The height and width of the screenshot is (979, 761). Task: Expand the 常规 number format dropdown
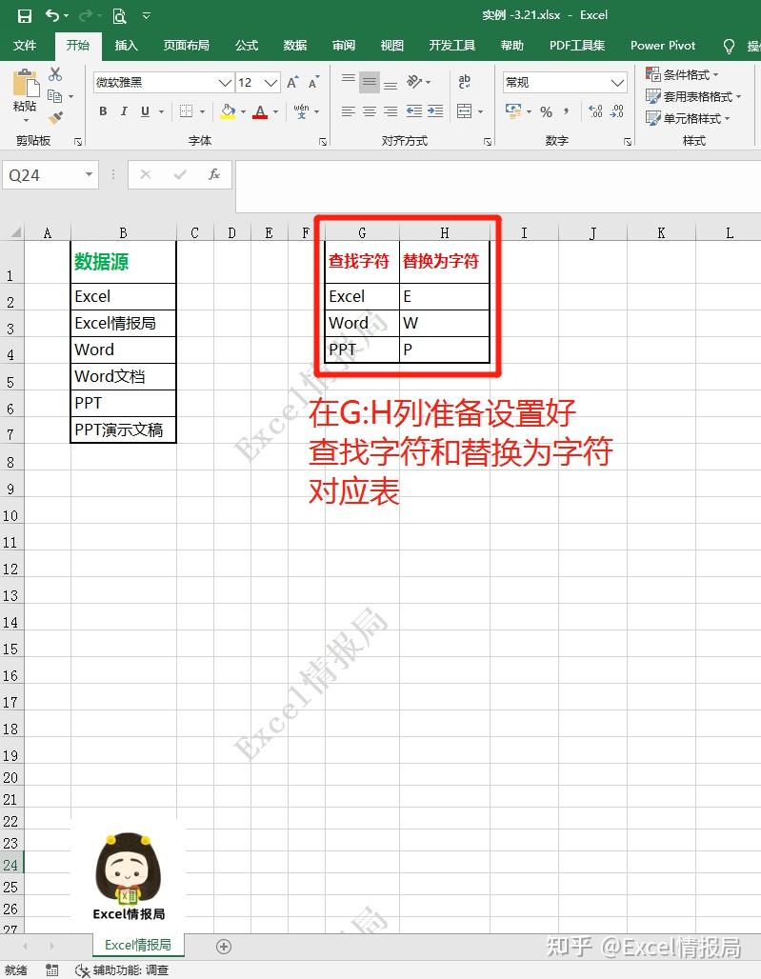click(x=617, y=83)
